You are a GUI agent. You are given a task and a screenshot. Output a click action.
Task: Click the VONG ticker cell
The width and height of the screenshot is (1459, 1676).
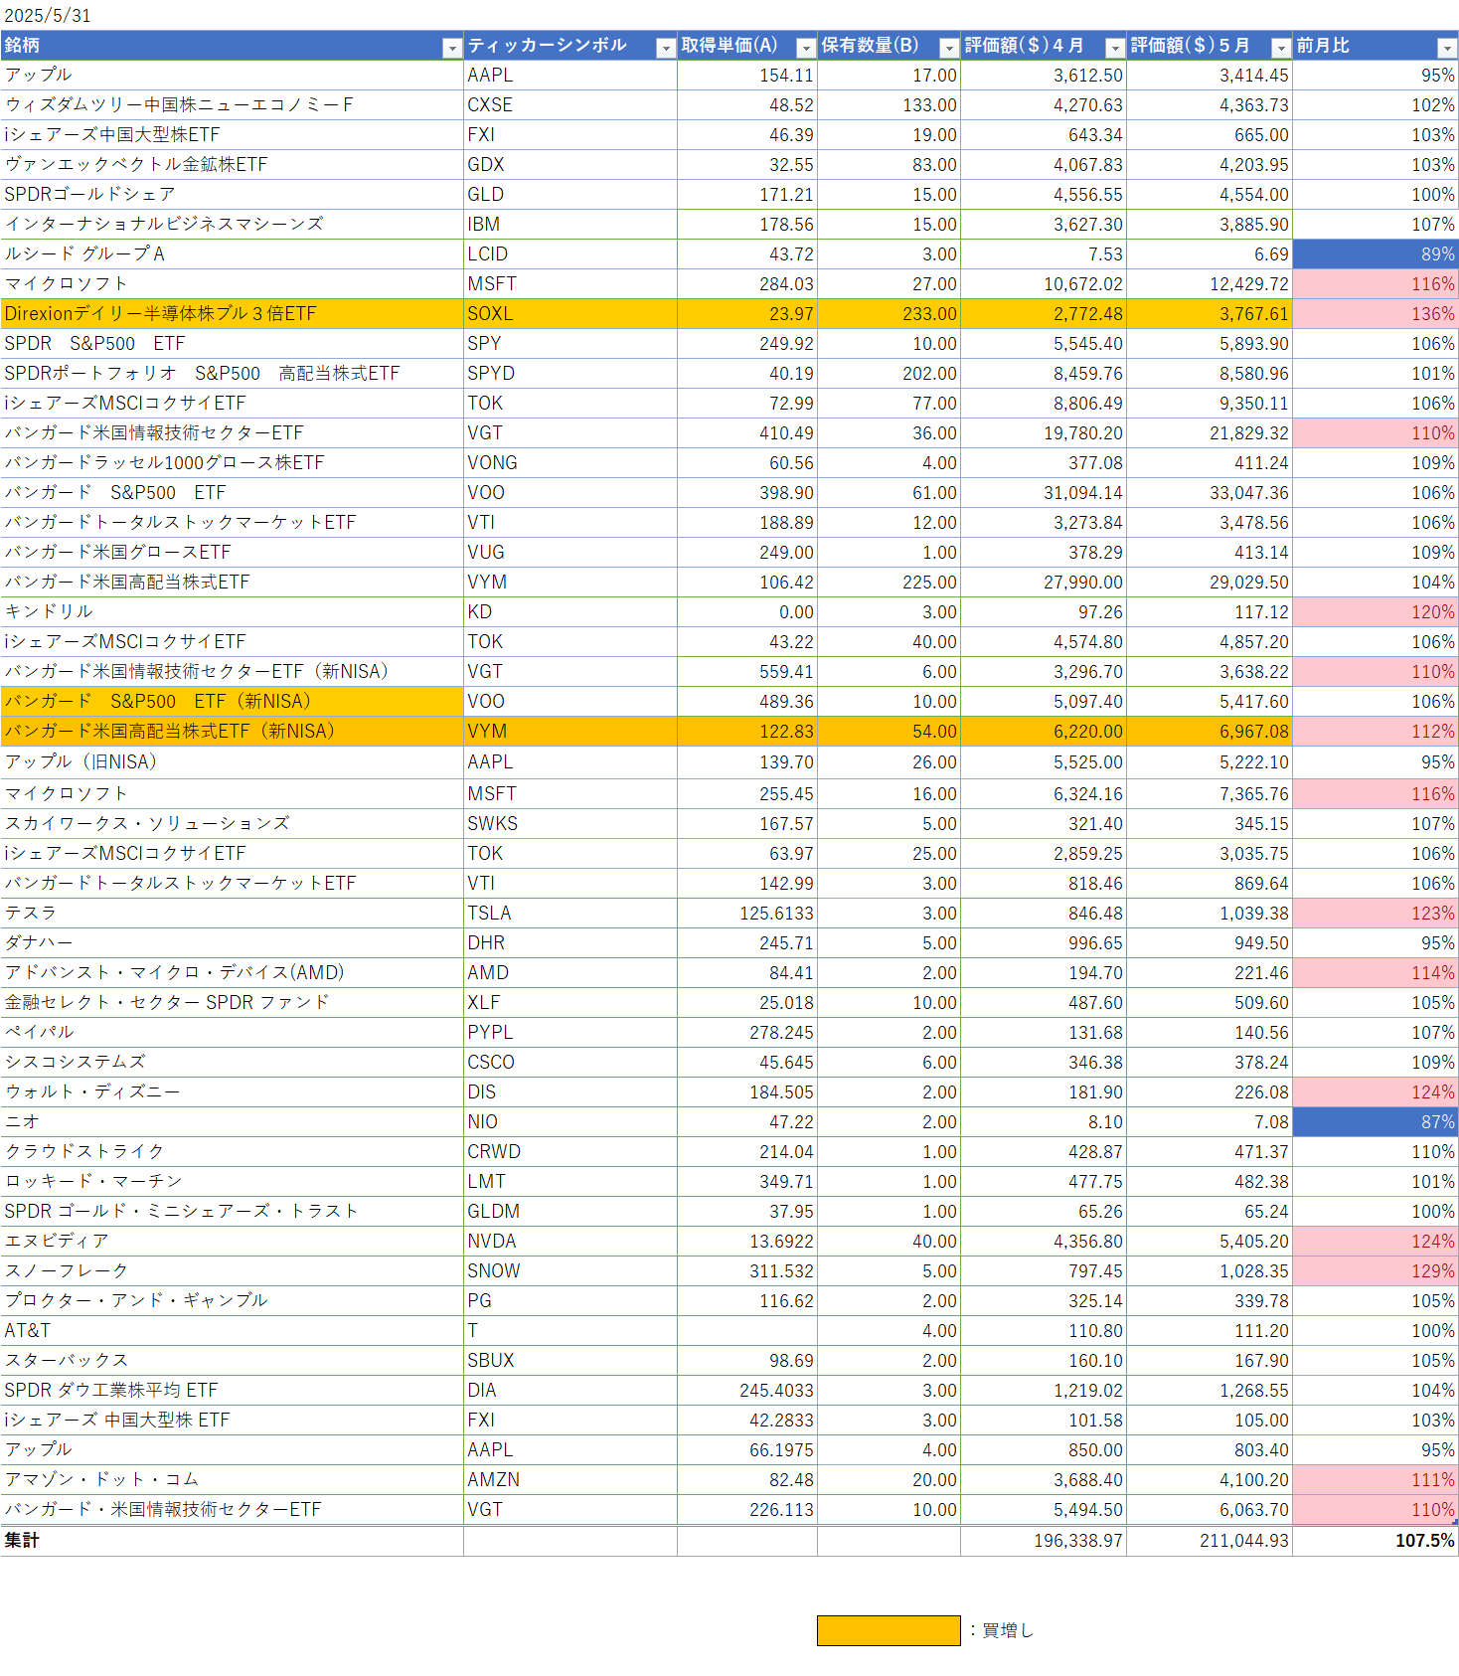(570, 462)
